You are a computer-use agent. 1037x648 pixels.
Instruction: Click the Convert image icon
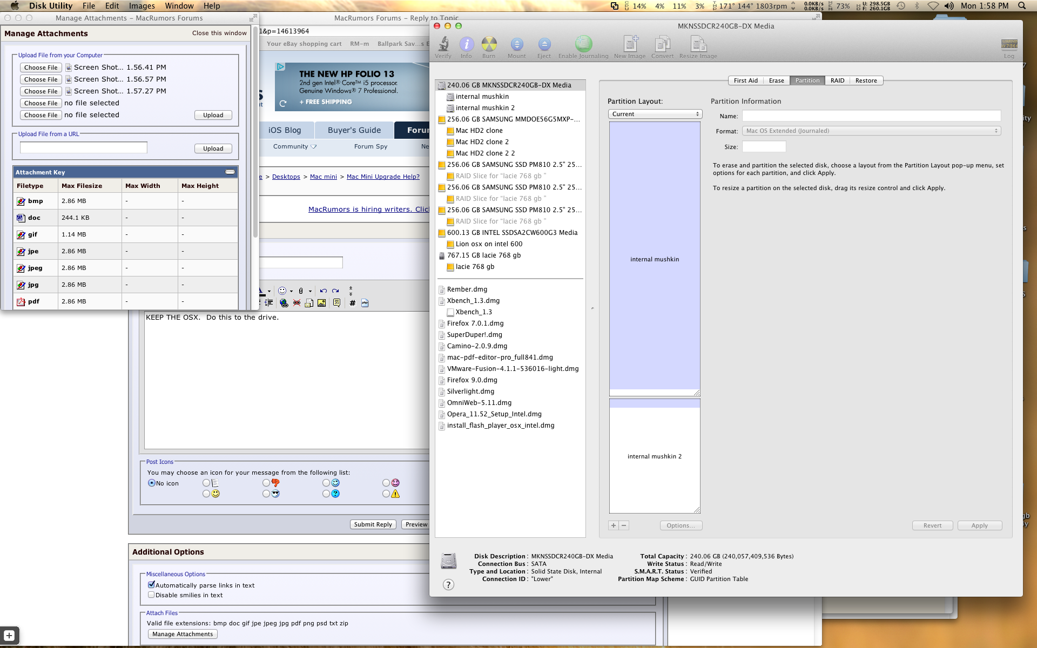click(662, 45)
